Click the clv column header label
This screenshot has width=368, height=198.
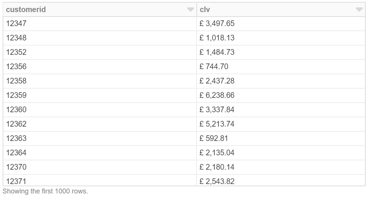pos(205,10)
